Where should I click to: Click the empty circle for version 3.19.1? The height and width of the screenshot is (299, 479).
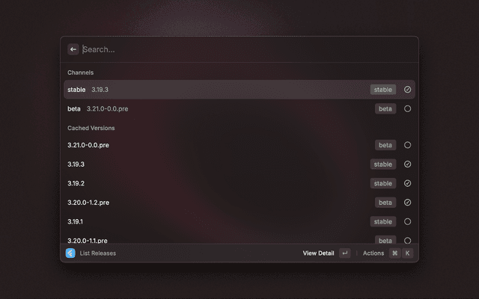coord(407,221)
